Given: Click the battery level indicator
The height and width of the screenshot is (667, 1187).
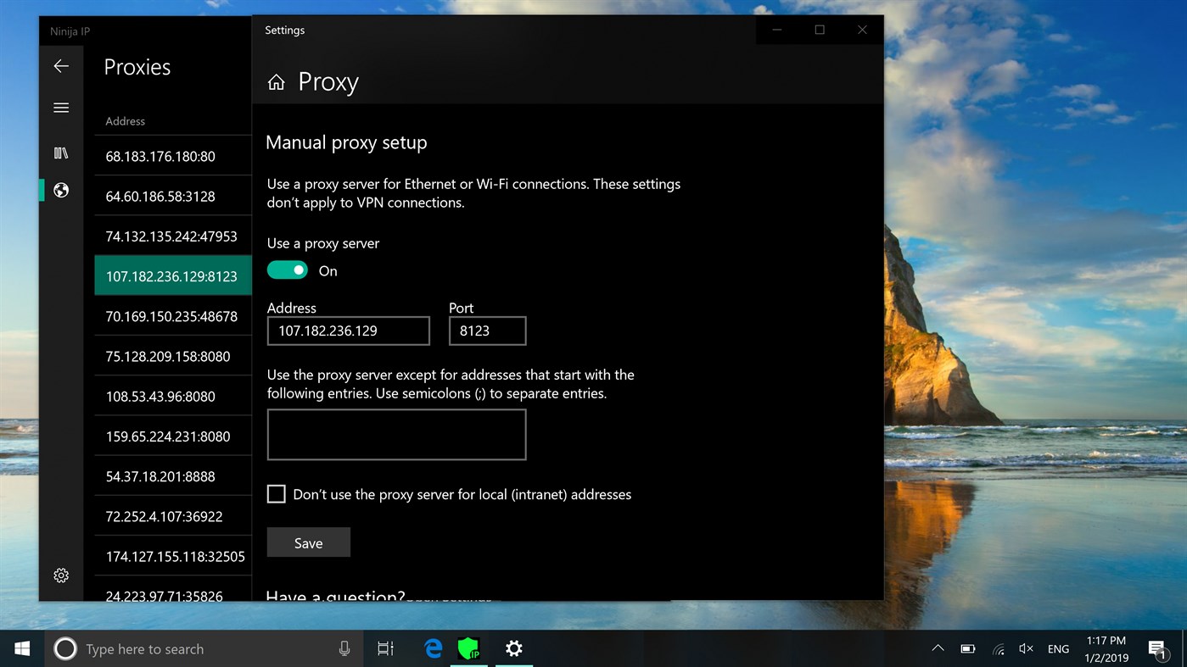Looking at the screenshot, I should (966, 648).
